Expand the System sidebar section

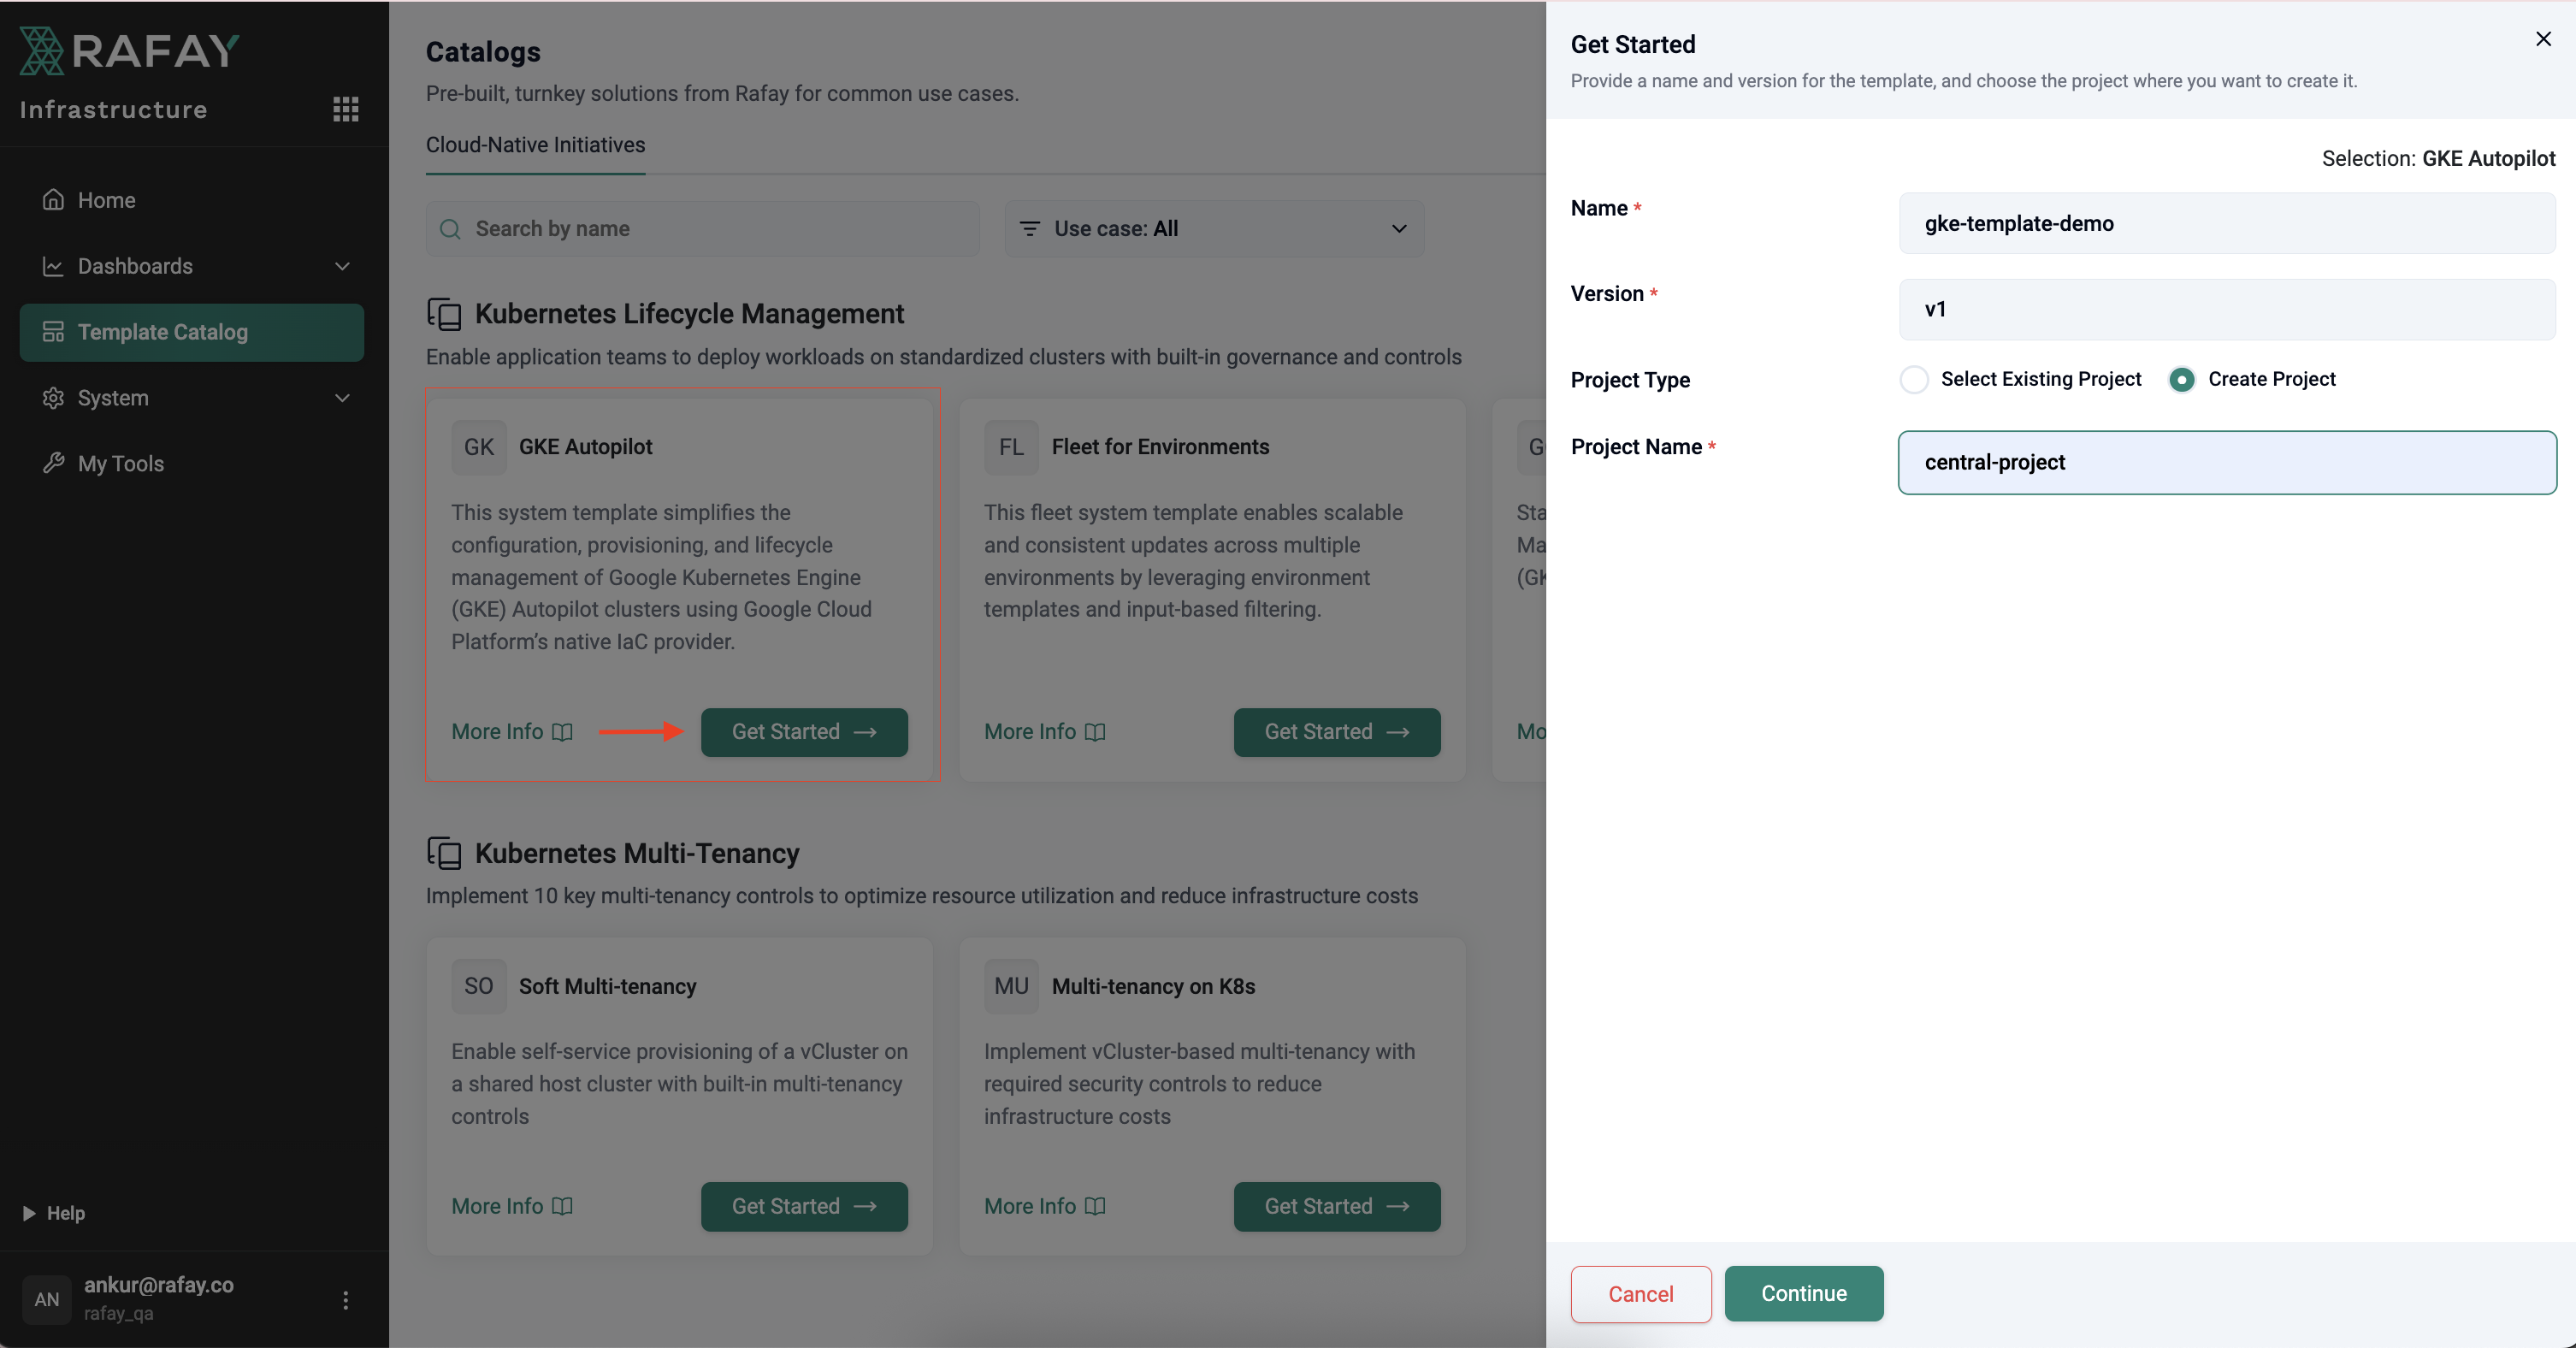[x=342, y=398]
